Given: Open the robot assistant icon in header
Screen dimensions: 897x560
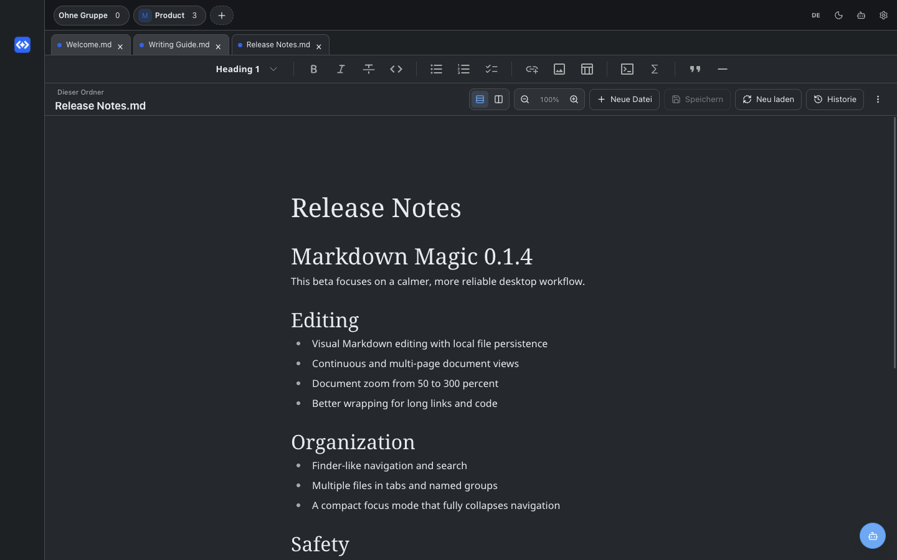Looking at the screenshot, I should tap(861, 16).
